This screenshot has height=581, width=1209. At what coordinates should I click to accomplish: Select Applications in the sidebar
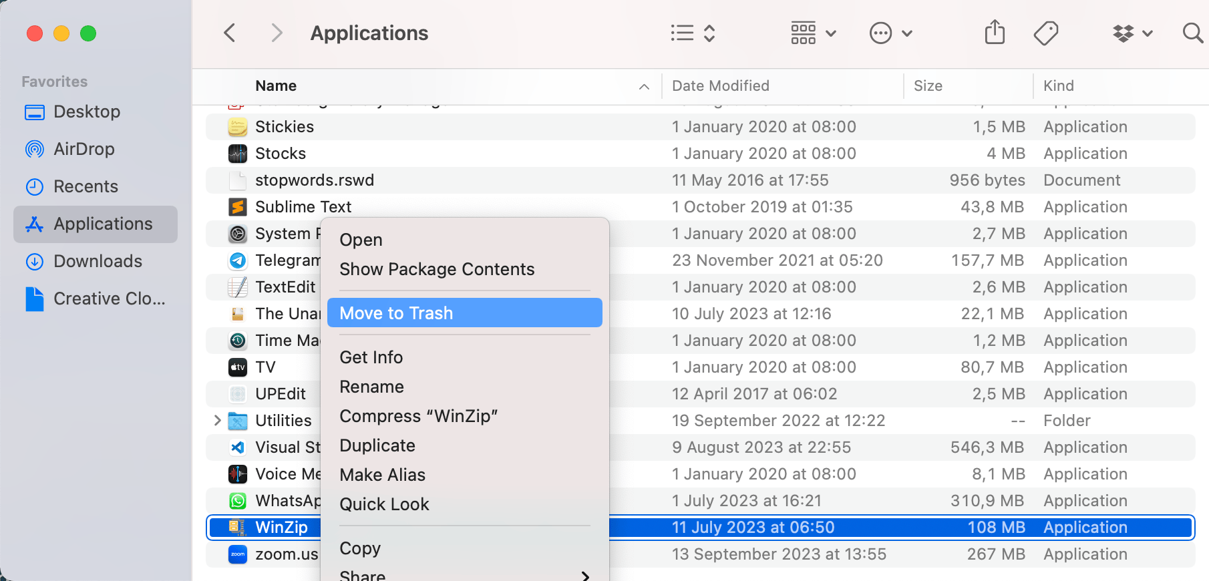coord(96,224)
